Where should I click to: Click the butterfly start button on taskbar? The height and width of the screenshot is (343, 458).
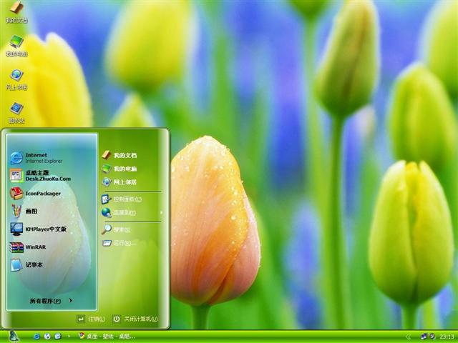(13, 336)
